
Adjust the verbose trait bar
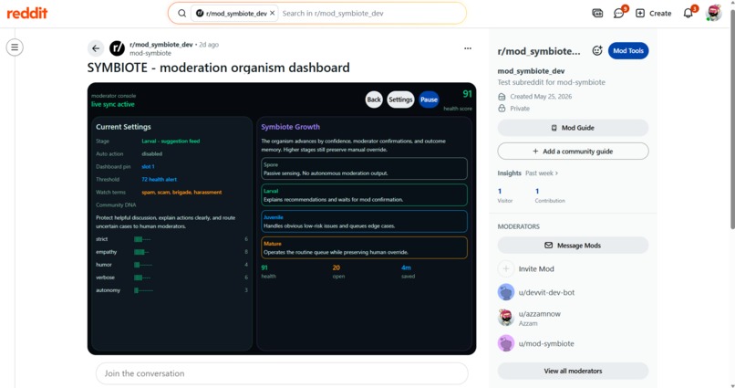(x=142, y=278)
